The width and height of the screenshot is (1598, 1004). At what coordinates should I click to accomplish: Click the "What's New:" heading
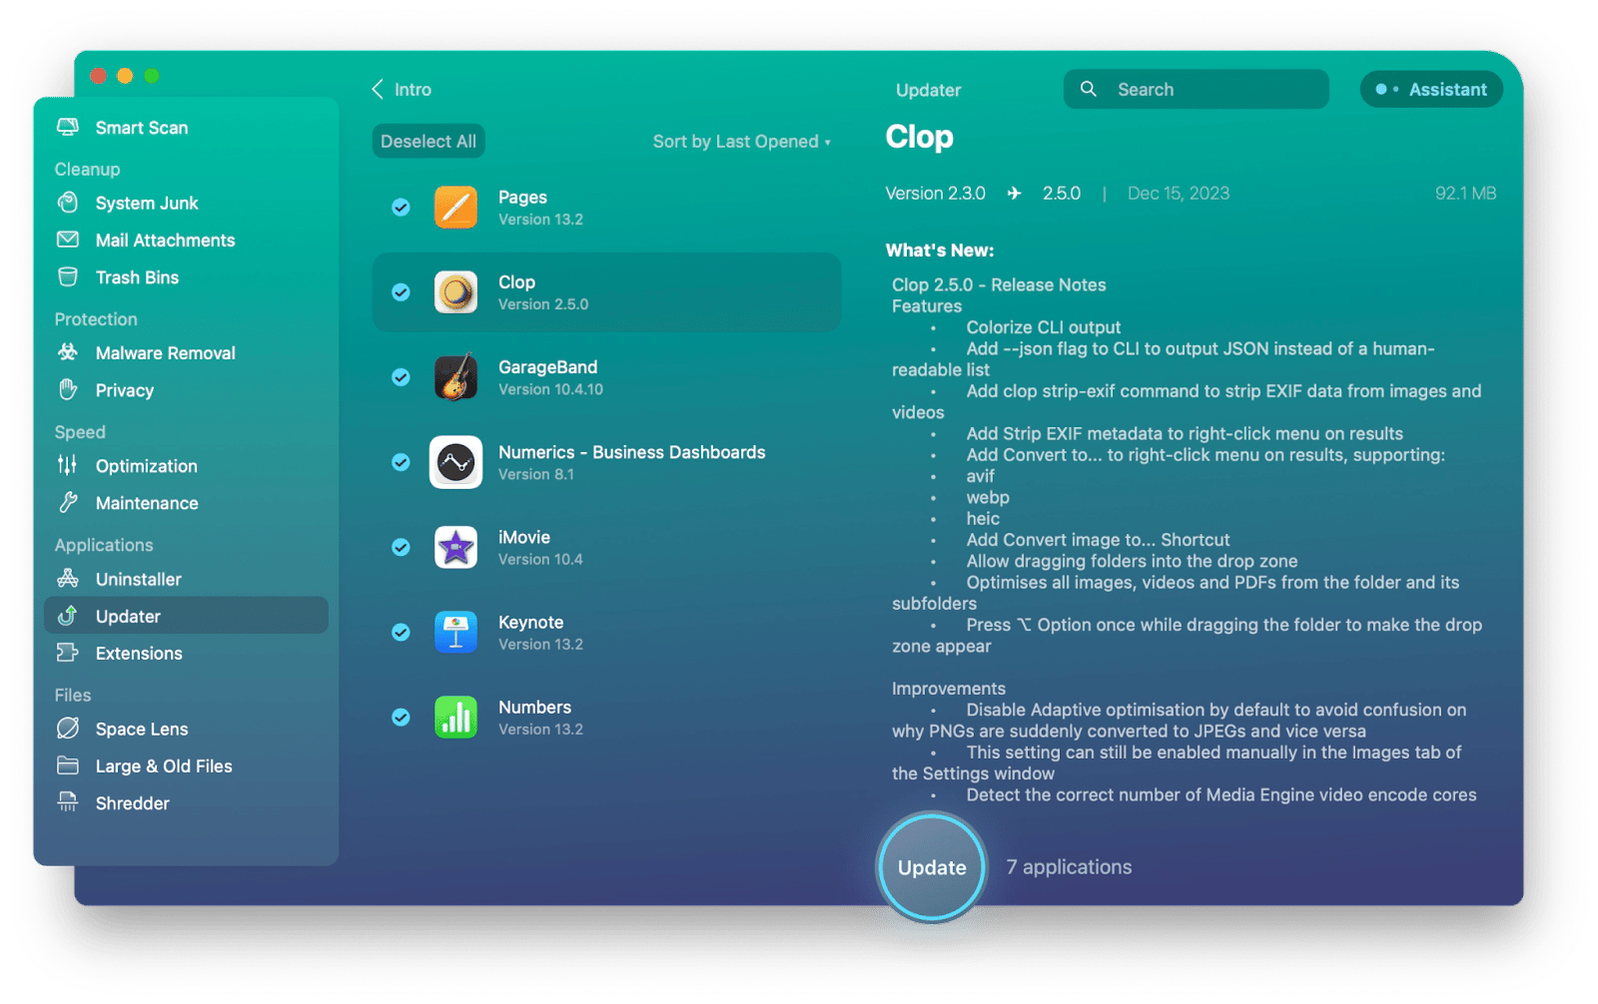tap(939, 251)
